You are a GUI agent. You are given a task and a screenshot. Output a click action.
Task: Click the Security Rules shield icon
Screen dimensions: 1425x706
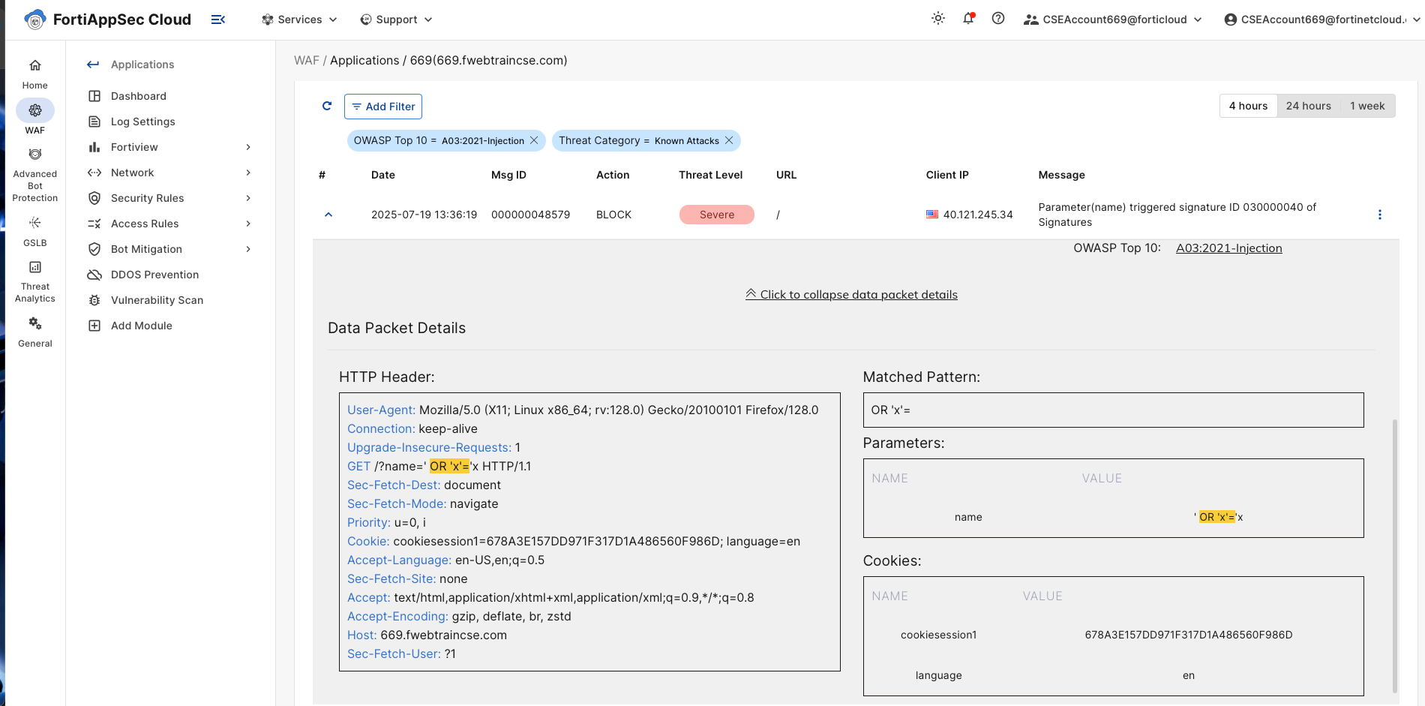coord(94,198)
